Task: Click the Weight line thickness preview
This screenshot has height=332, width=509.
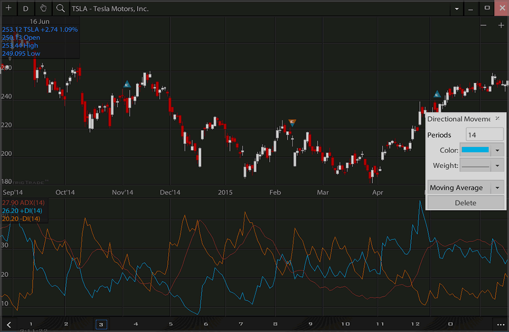Action: pos(475,166)
